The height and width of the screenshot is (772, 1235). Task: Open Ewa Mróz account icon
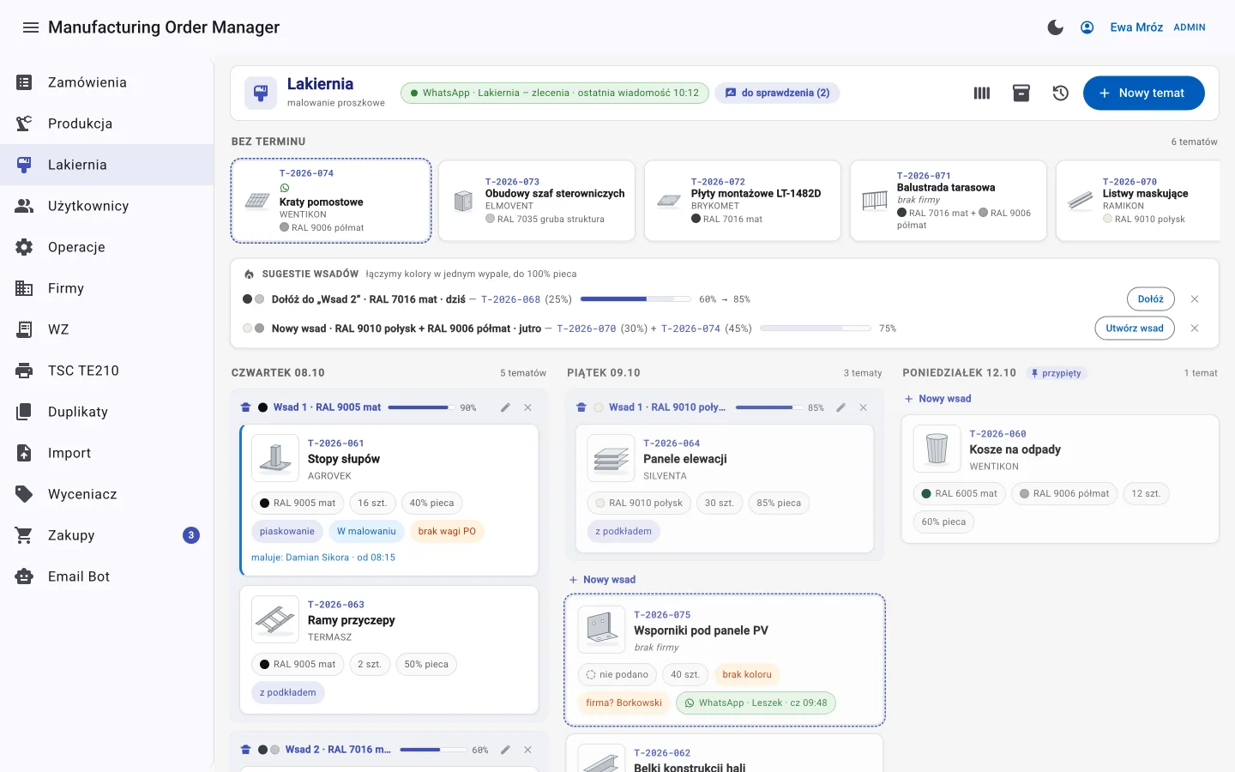[1087, 27]
